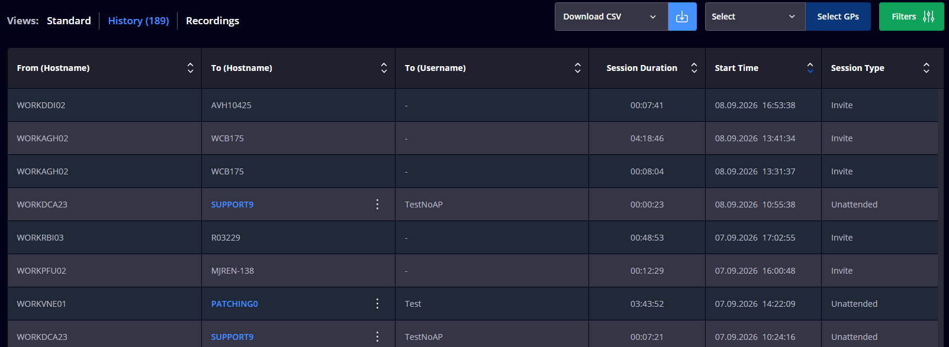Screen dimensions: 949x347
Task: Sort by Session Duration column
Action: pos(694,68)
